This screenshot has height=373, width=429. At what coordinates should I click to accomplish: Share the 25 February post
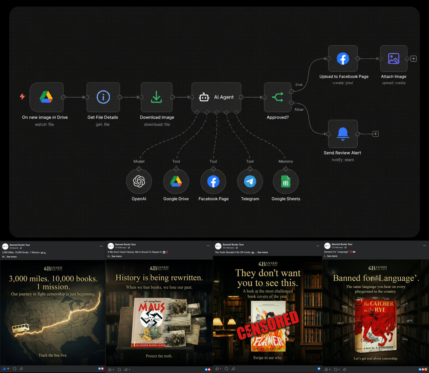(x=234, y=369)
